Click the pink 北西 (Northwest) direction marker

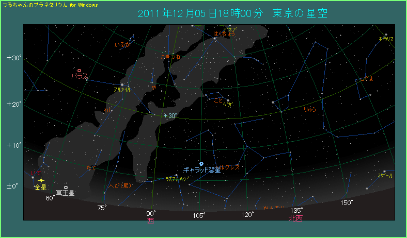coord(296,218)
